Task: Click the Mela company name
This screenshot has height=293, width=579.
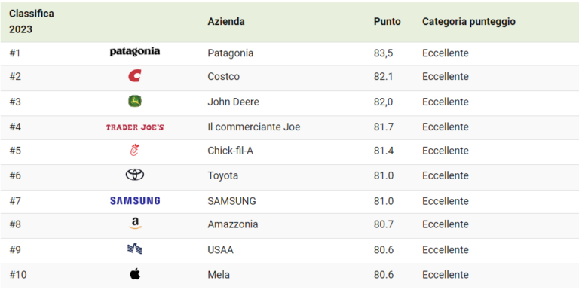Action: point(219,275)
